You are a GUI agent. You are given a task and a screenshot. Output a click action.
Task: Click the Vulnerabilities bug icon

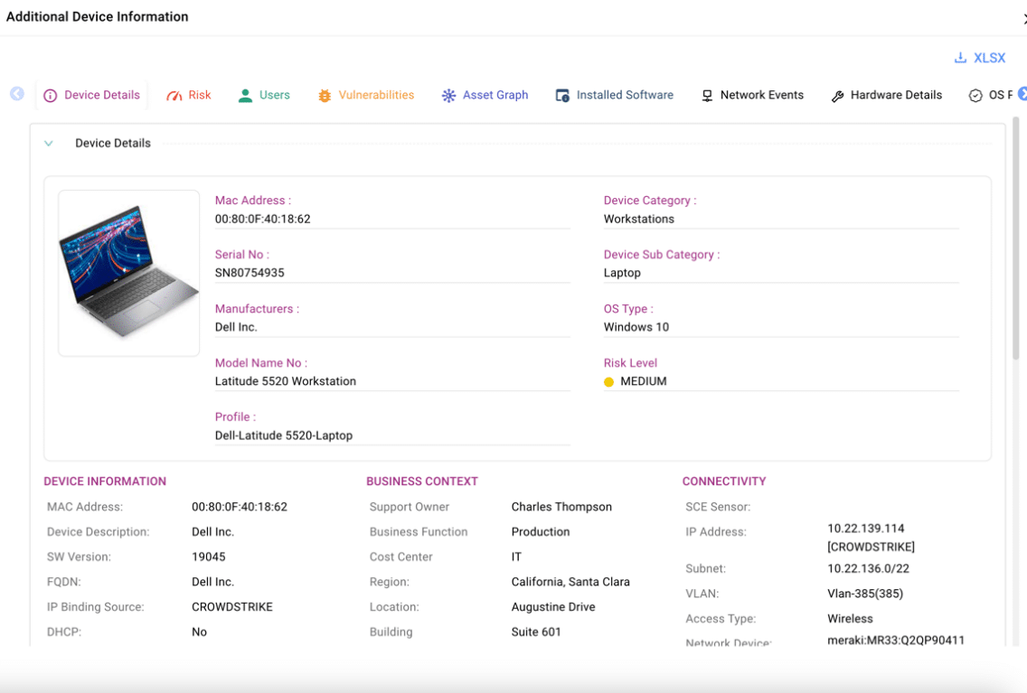[325, 96]
